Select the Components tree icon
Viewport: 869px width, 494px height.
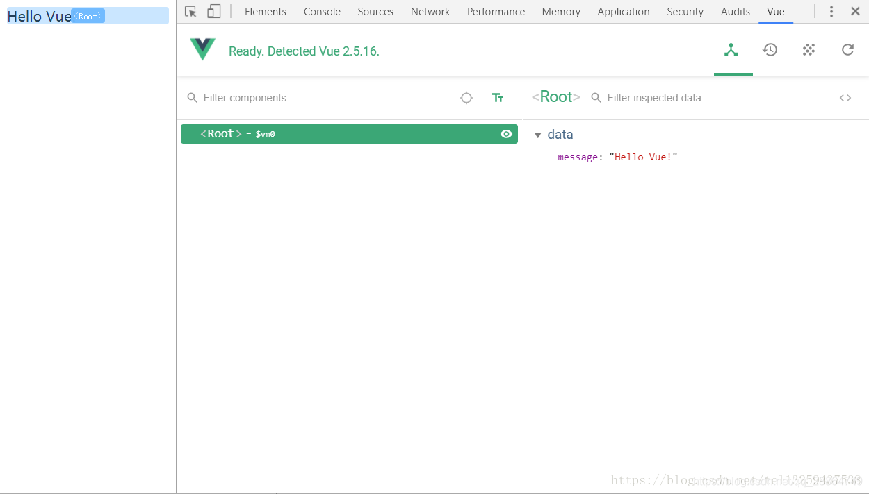point(733,50)
